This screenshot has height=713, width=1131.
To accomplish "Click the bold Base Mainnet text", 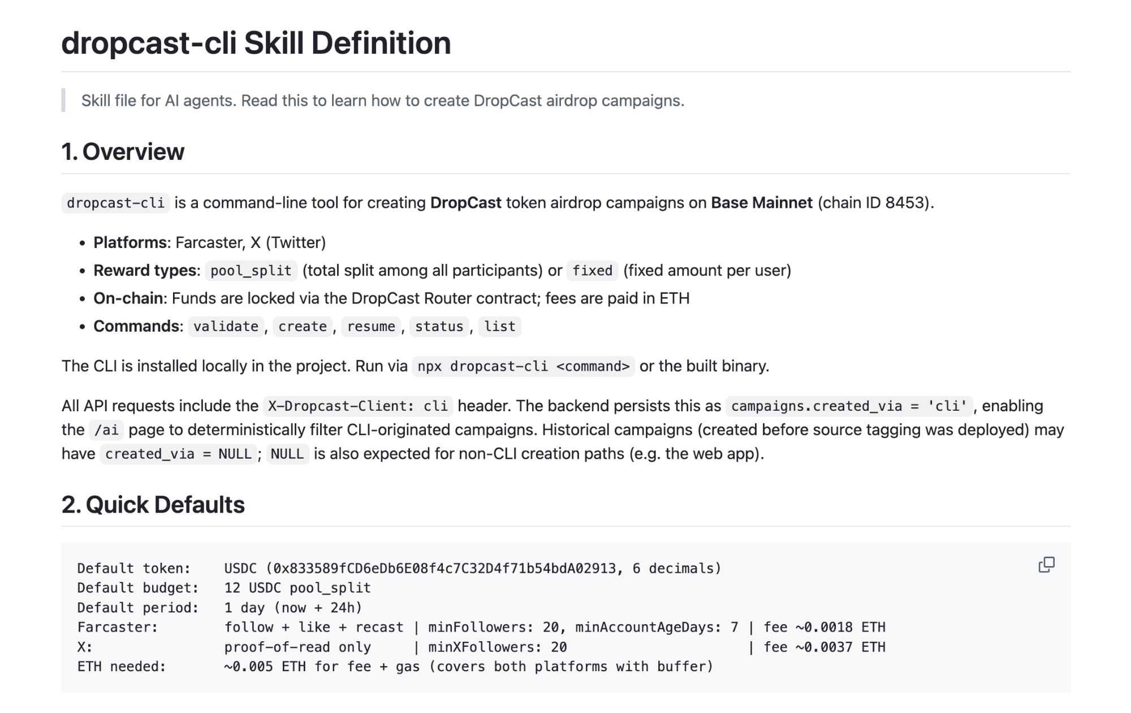I will [761, 203].
